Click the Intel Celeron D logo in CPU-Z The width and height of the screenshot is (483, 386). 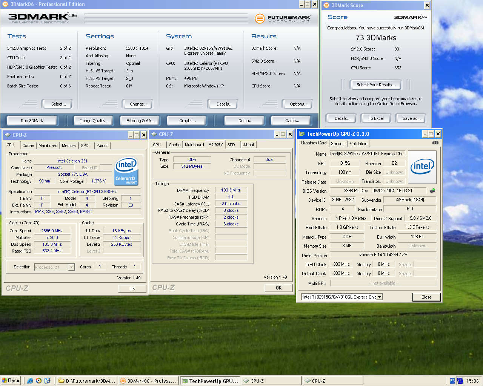126,171
